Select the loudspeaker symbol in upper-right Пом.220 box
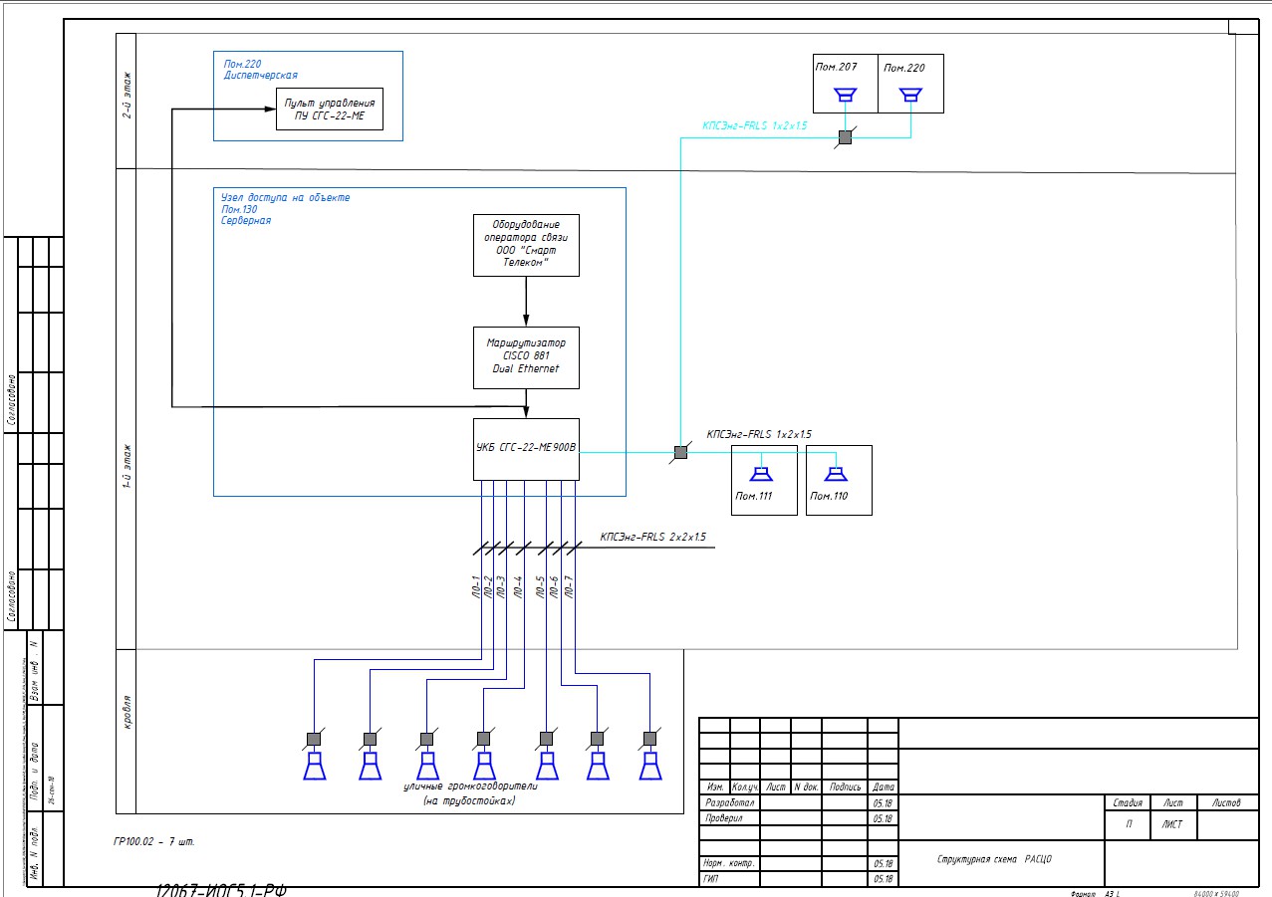The width and height of the screenshot is (1272, 897). pyautogui.click(x=909, y=95)
